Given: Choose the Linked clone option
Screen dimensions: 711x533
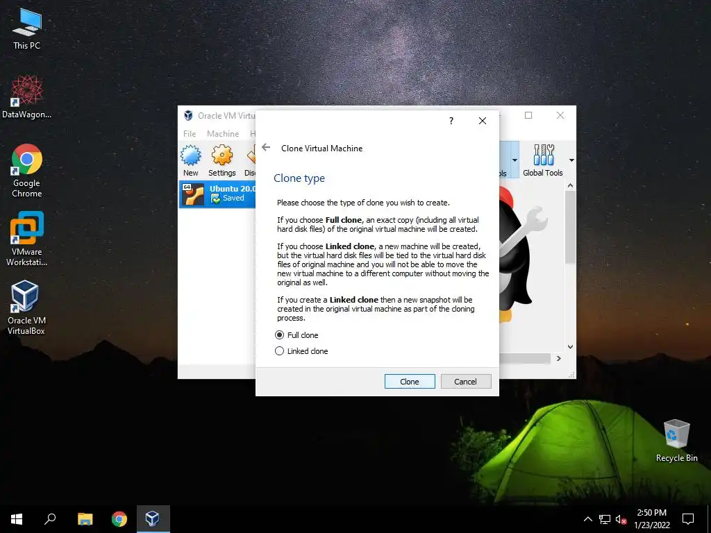Looking at the screenshot, I should pos(279,350).
